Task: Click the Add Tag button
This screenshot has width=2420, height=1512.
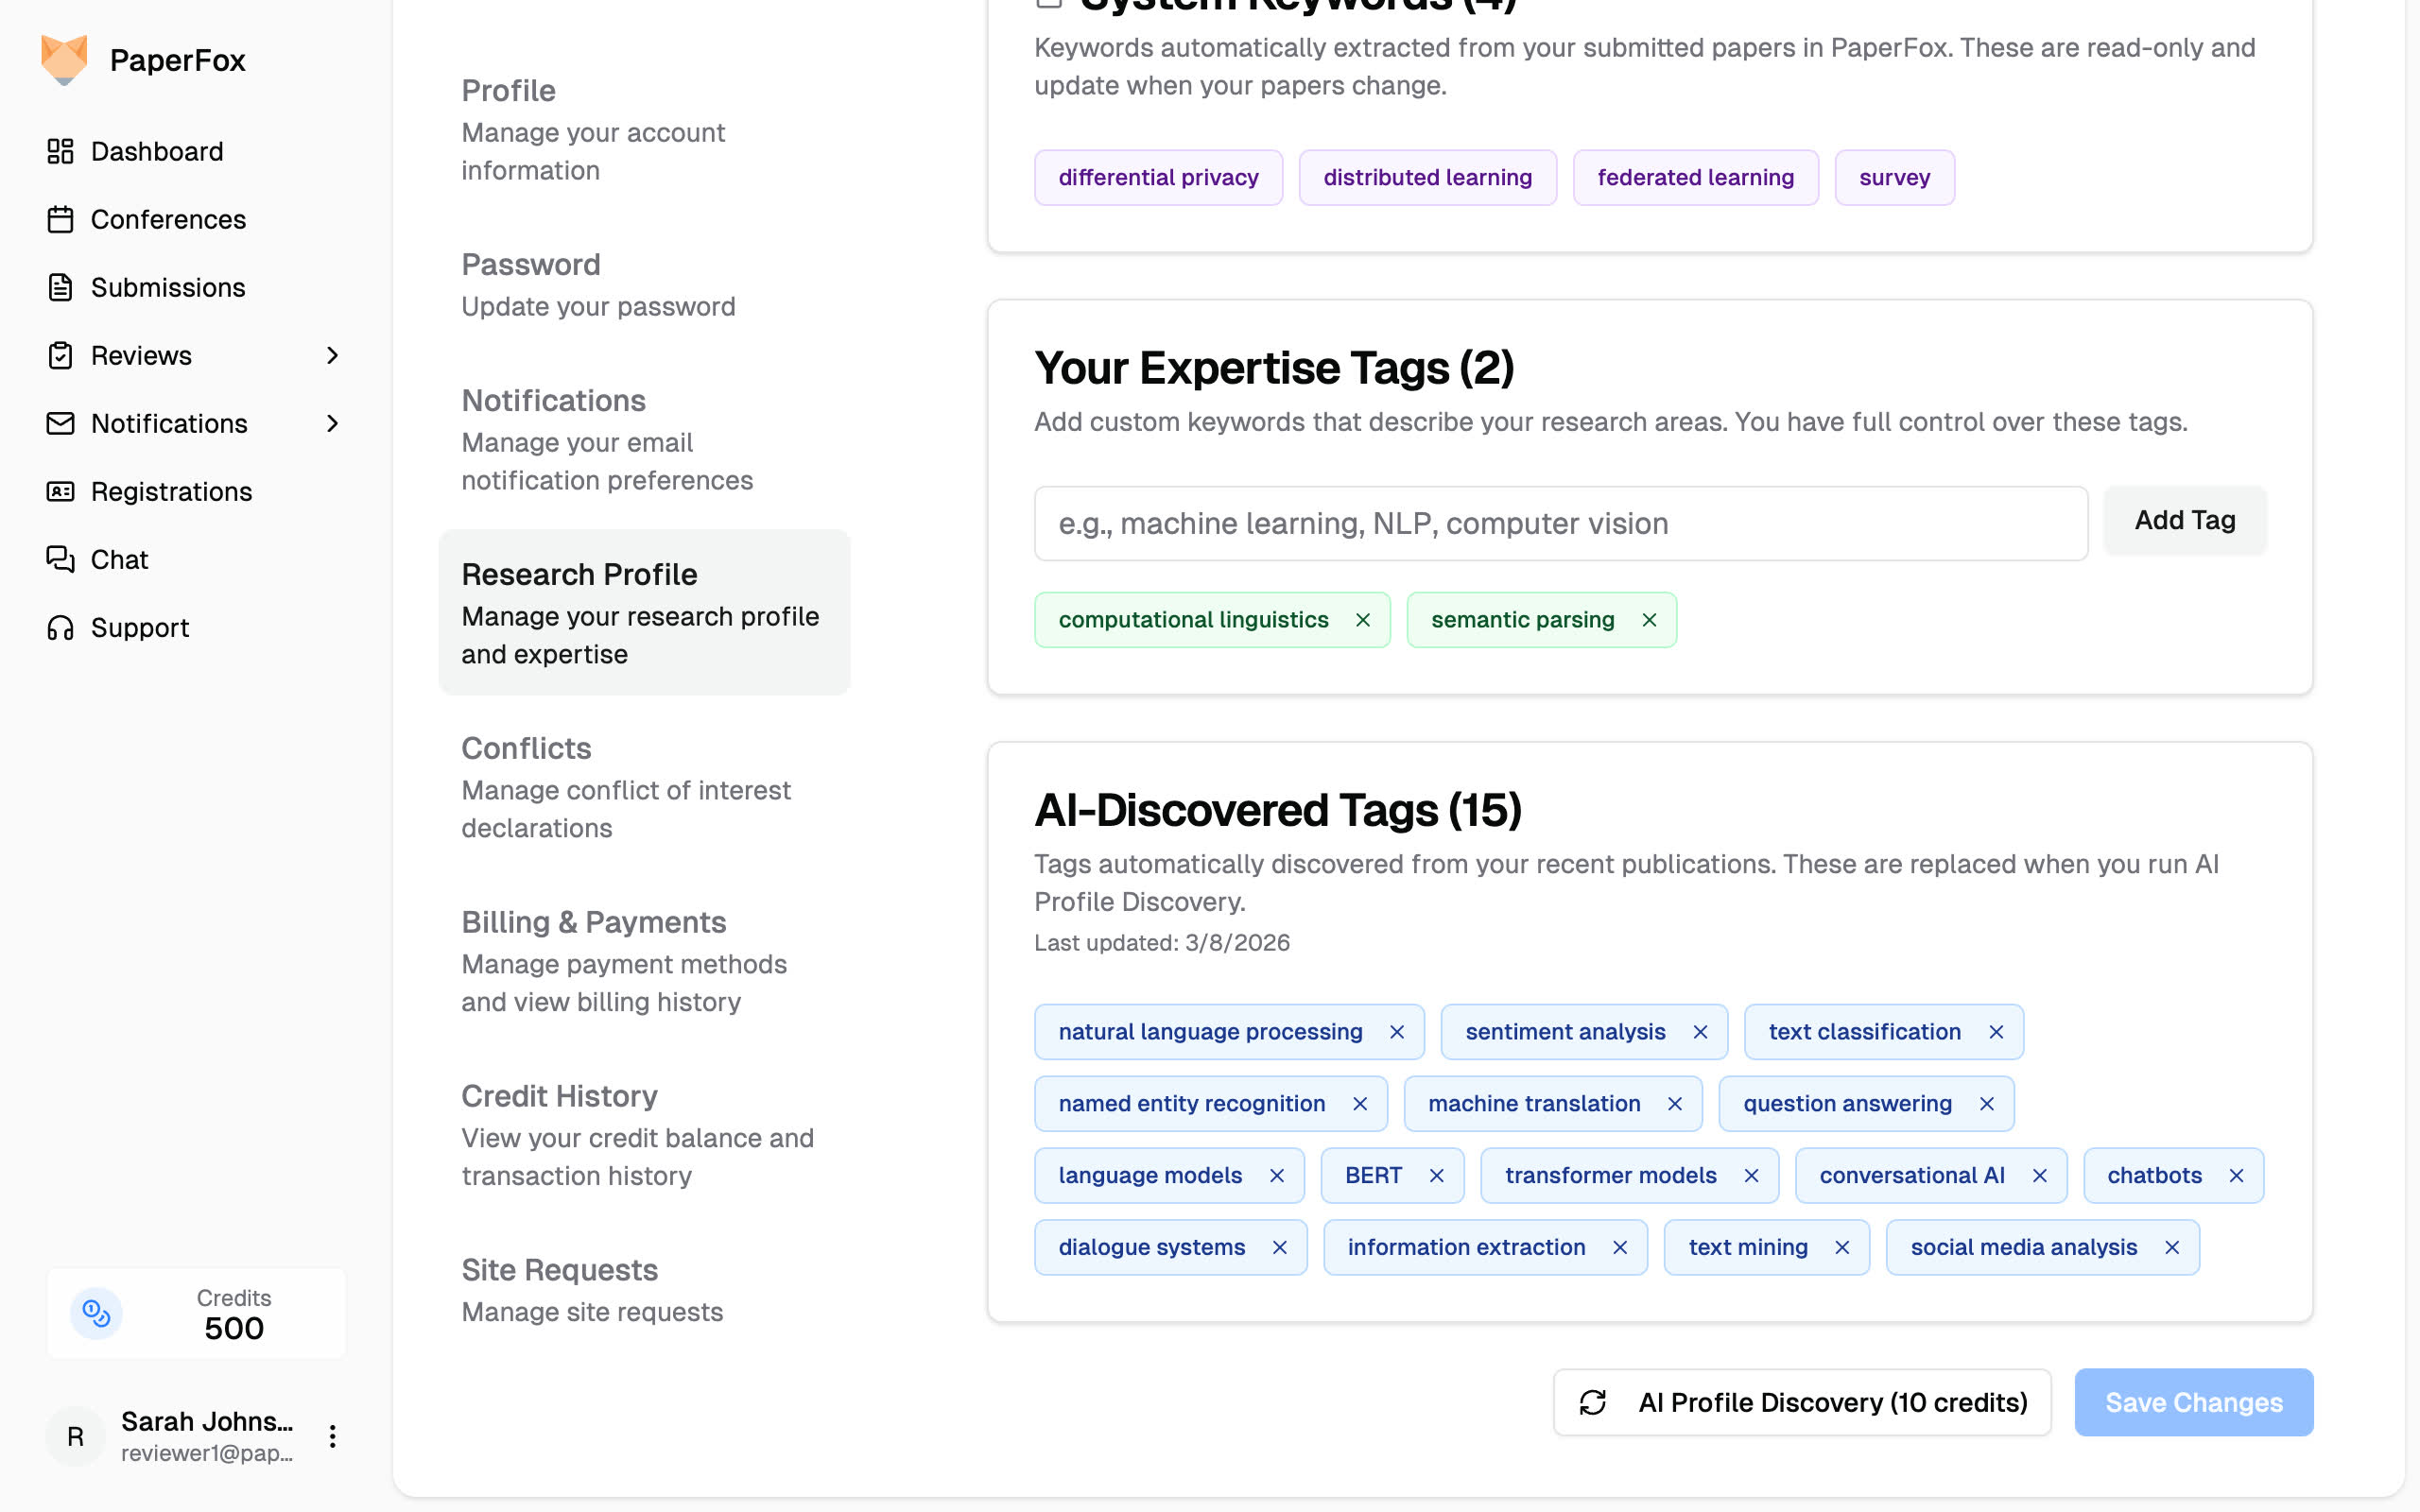Action: 2184,520
